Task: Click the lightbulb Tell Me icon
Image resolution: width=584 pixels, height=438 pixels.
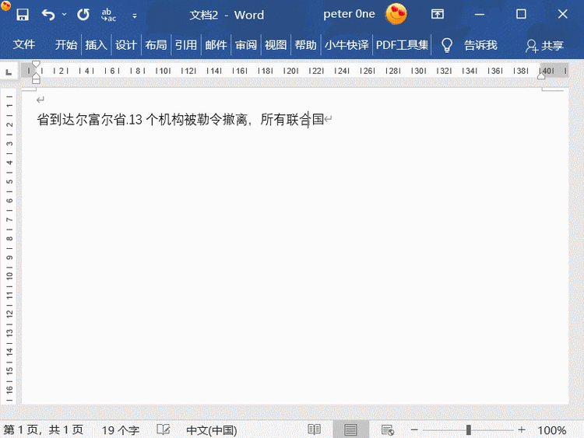Action: click(447, 45)
